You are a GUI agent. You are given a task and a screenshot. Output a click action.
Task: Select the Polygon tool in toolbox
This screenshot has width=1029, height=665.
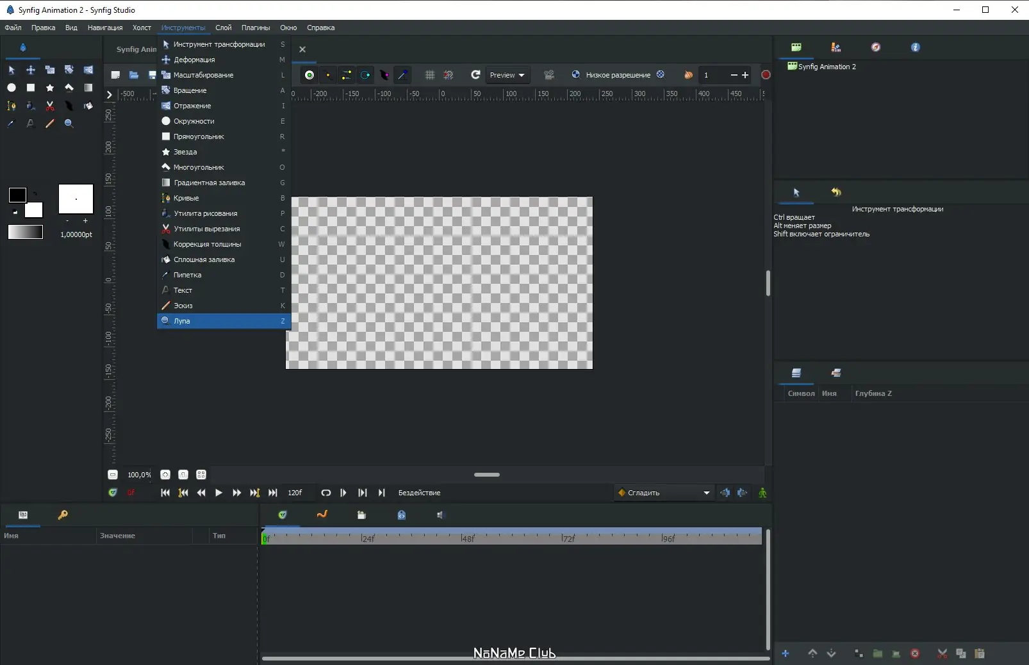69,88
